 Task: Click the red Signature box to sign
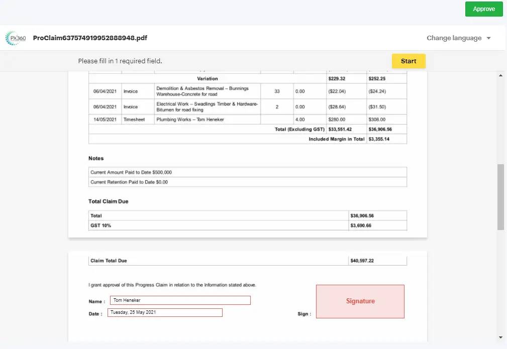[x=360, y=301]
